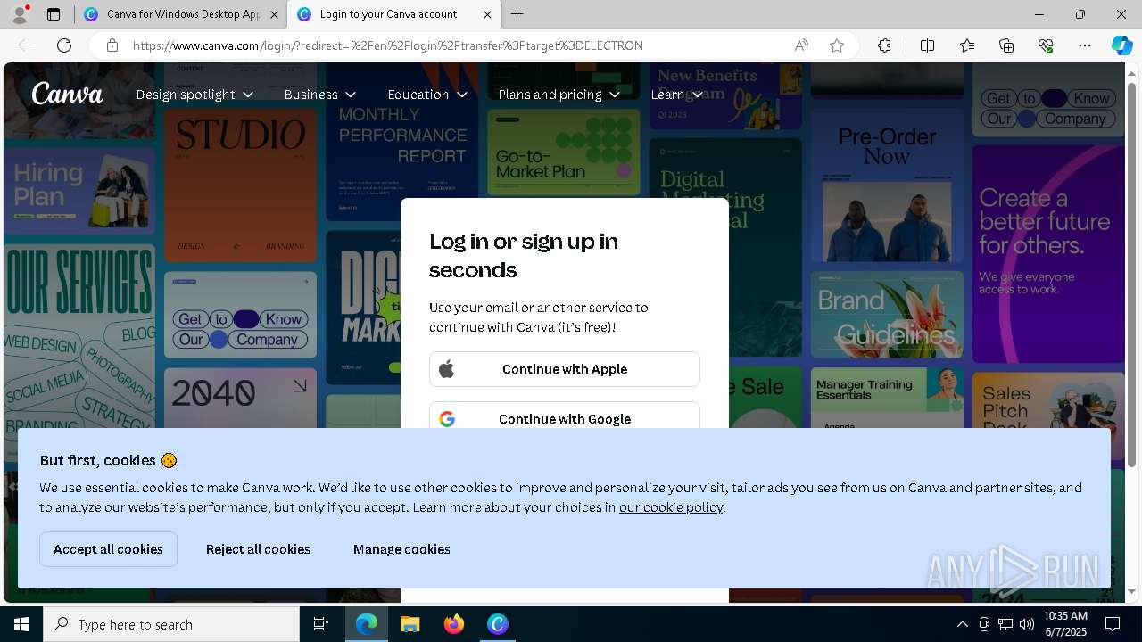This screenshot has height=642, width=1142.
Task: Expand Design spotlight menu
Action: pos(194,95)
